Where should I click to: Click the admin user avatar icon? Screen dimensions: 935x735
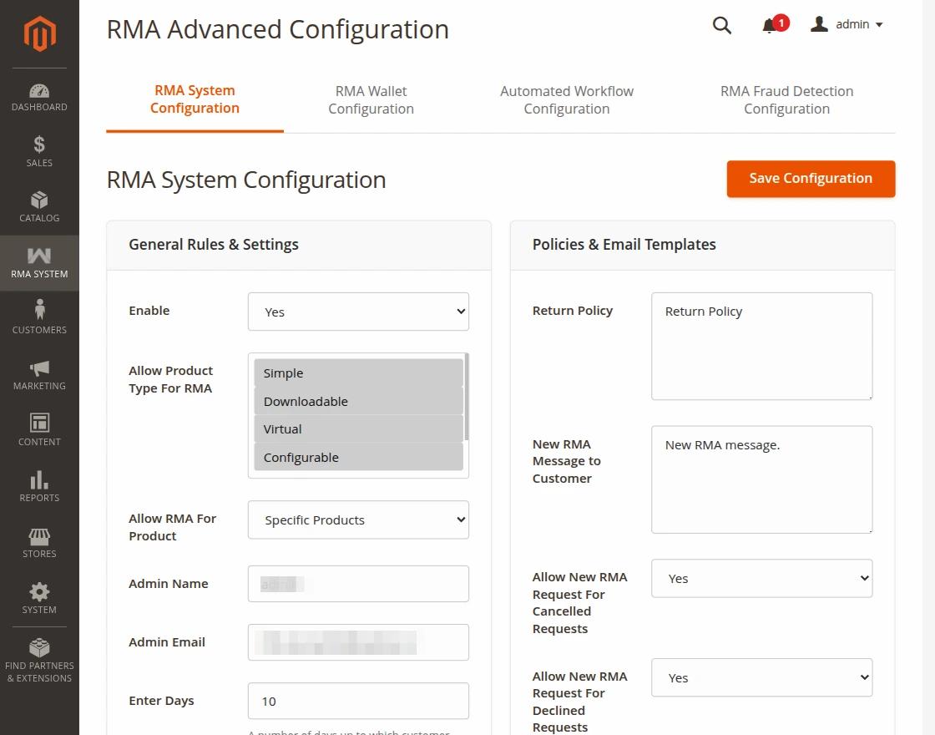[819, 24]
